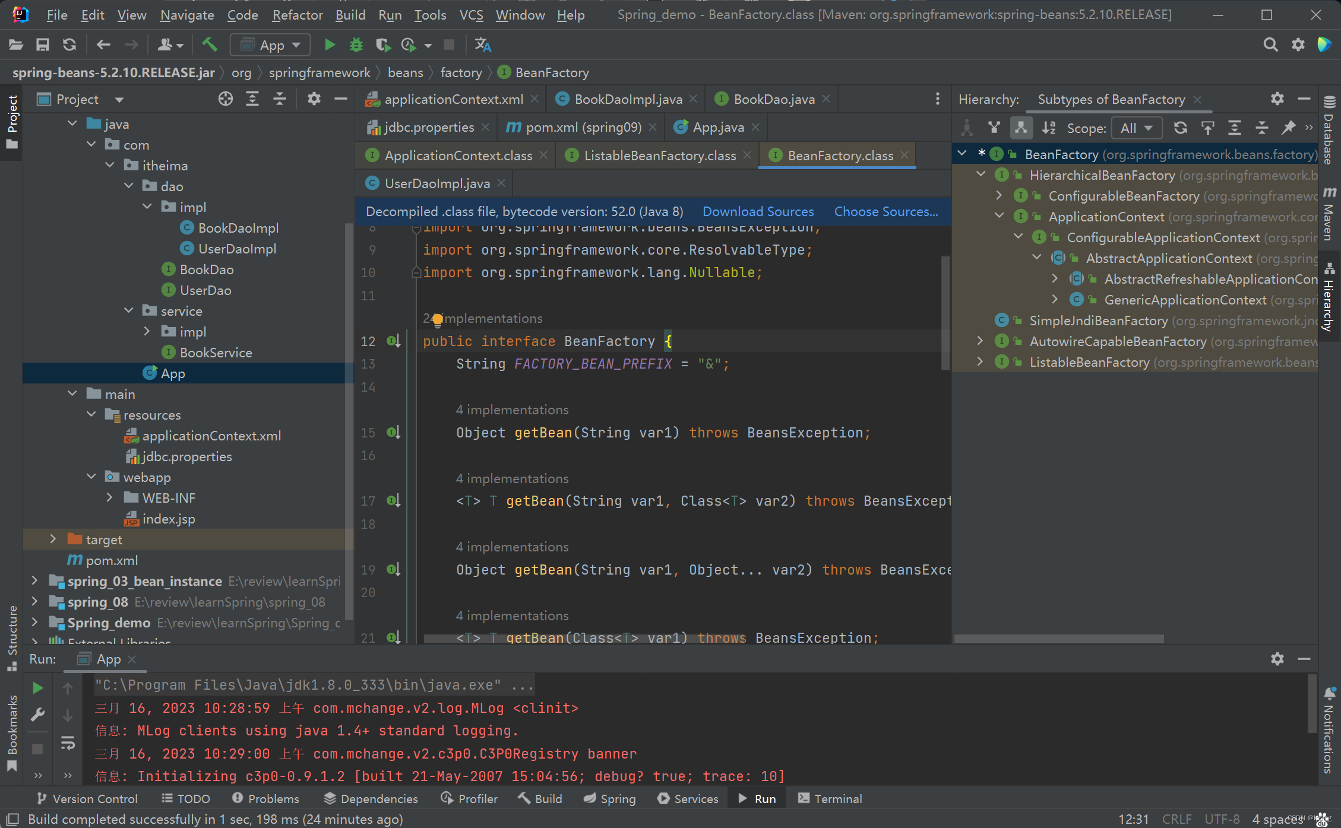Expand all in Project panel toolbar

252,99
